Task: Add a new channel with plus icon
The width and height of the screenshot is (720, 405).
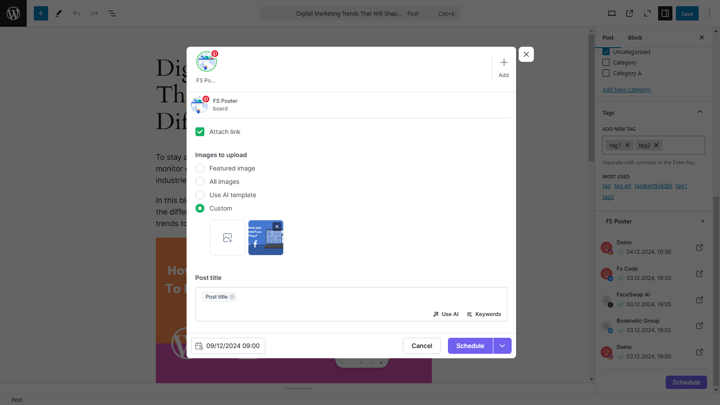Action: 504,67
